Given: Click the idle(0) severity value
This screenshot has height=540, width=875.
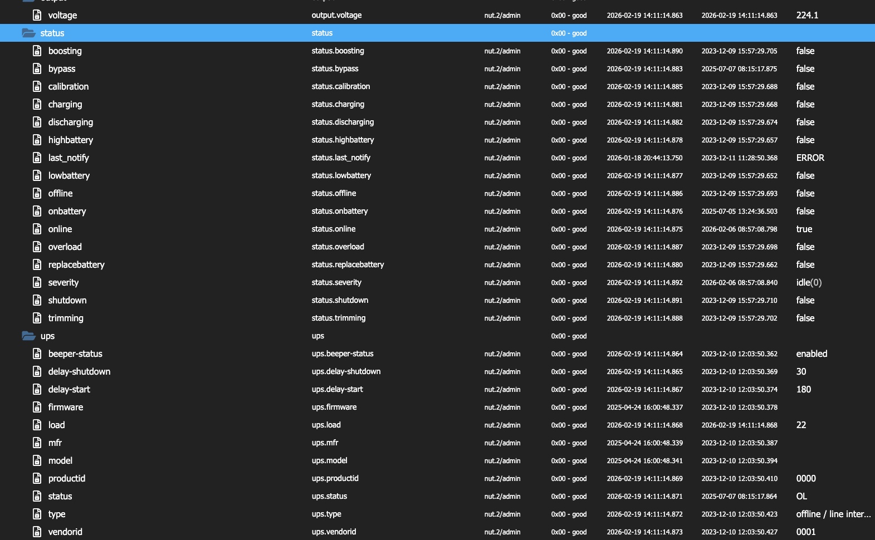Looking at the screenshot, I should 809,282.
